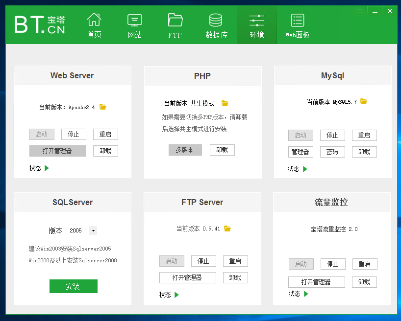This screenshot has height=321, width=401.
Task: Open the 首页 home tab
Action: coord(95,25)
